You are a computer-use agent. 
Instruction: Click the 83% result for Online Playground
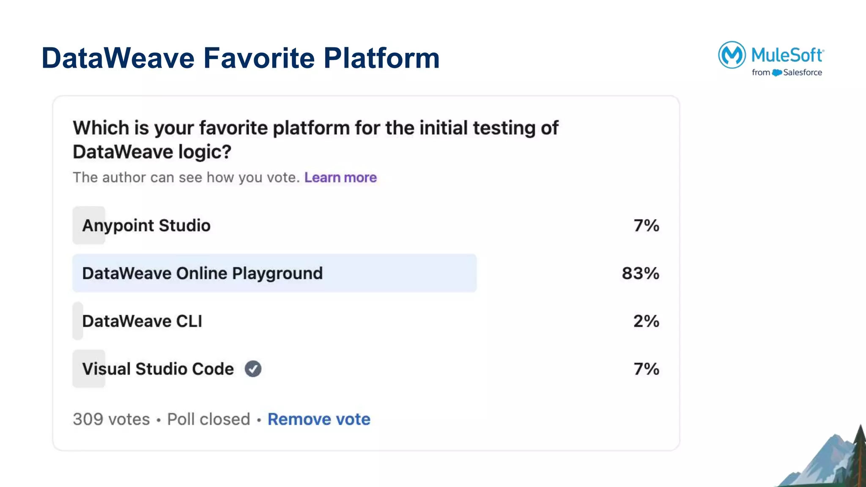coord(640,273)
